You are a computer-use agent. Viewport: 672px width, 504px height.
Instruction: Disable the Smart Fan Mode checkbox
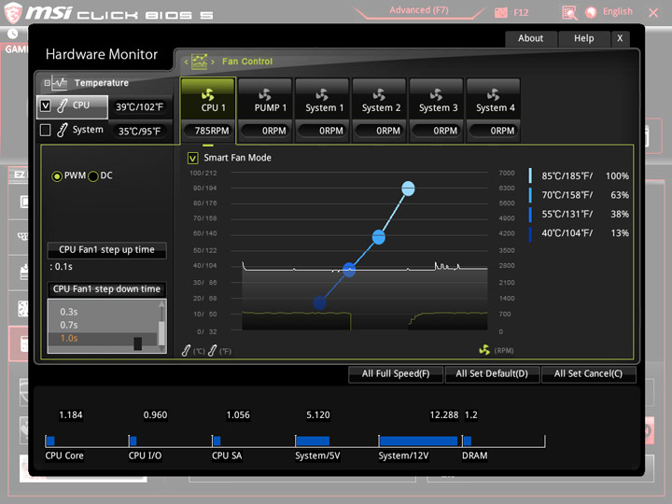tap(193, 158)
